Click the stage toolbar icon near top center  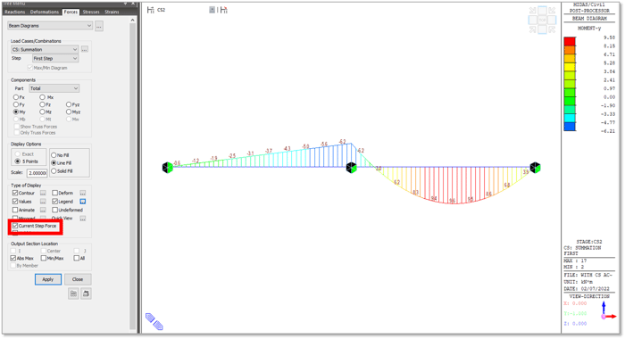[223, 10]
